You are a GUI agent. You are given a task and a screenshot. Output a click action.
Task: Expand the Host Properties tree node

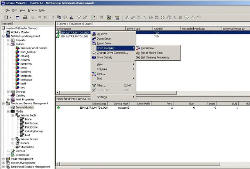point(8,100)
